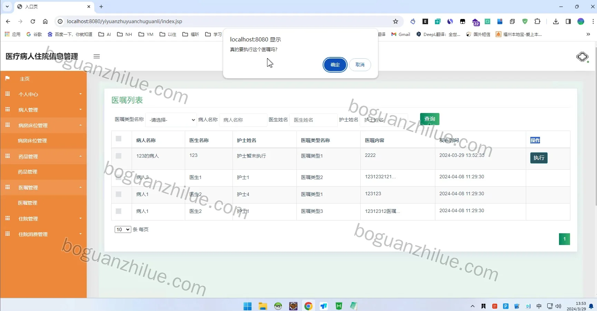Toggle the sidebar hamburger menu icon

tap(97, 56)
